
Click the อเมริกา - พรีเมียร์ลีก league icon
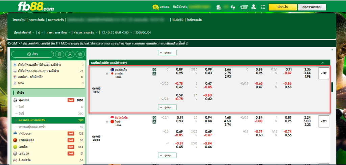point(15,77)
